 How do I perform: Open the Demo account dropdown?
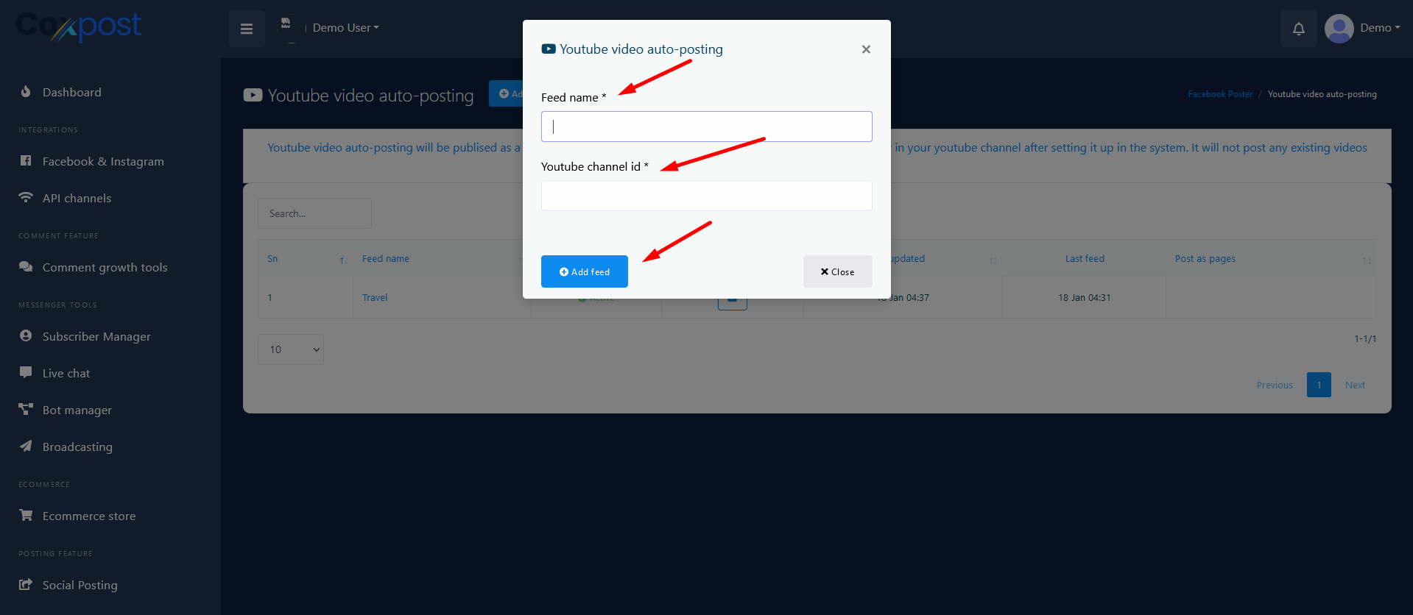(1380, 28)
